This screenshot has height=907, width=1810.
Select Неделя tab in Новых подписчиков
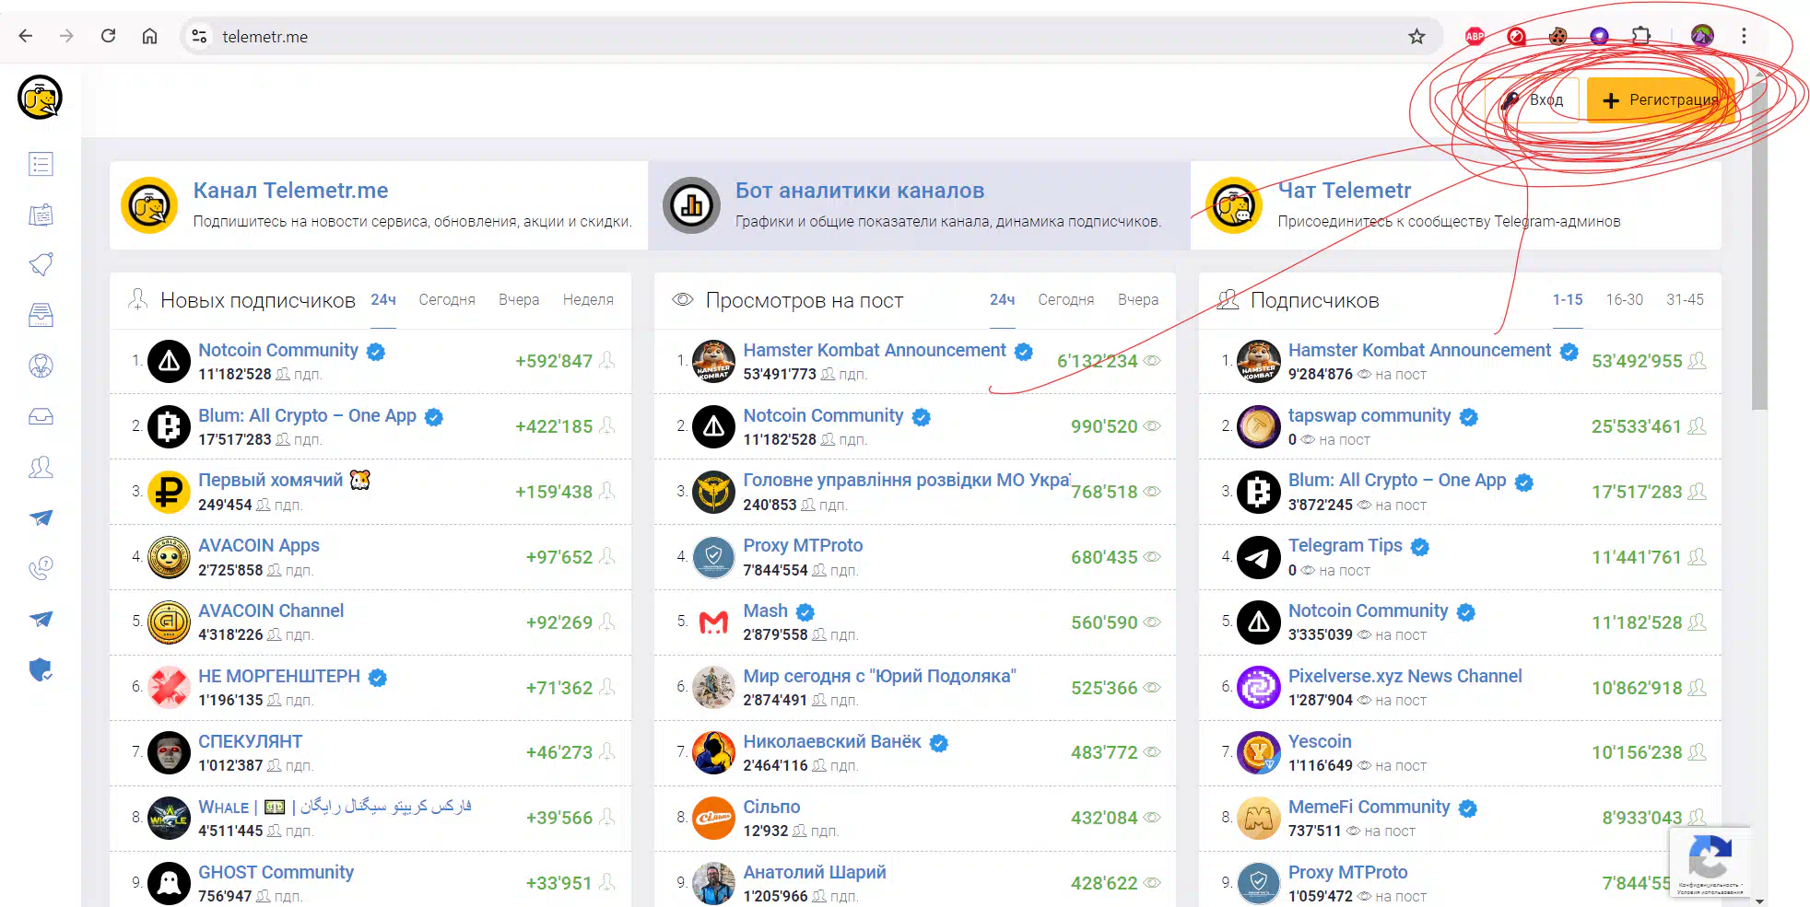click(x=588, y=300)
